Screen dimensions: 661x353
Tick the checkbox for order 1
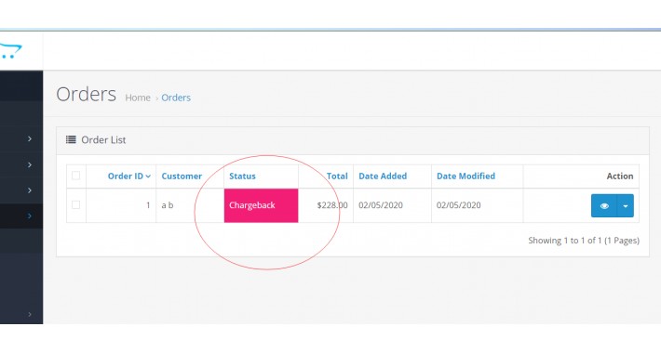[76, 205]
